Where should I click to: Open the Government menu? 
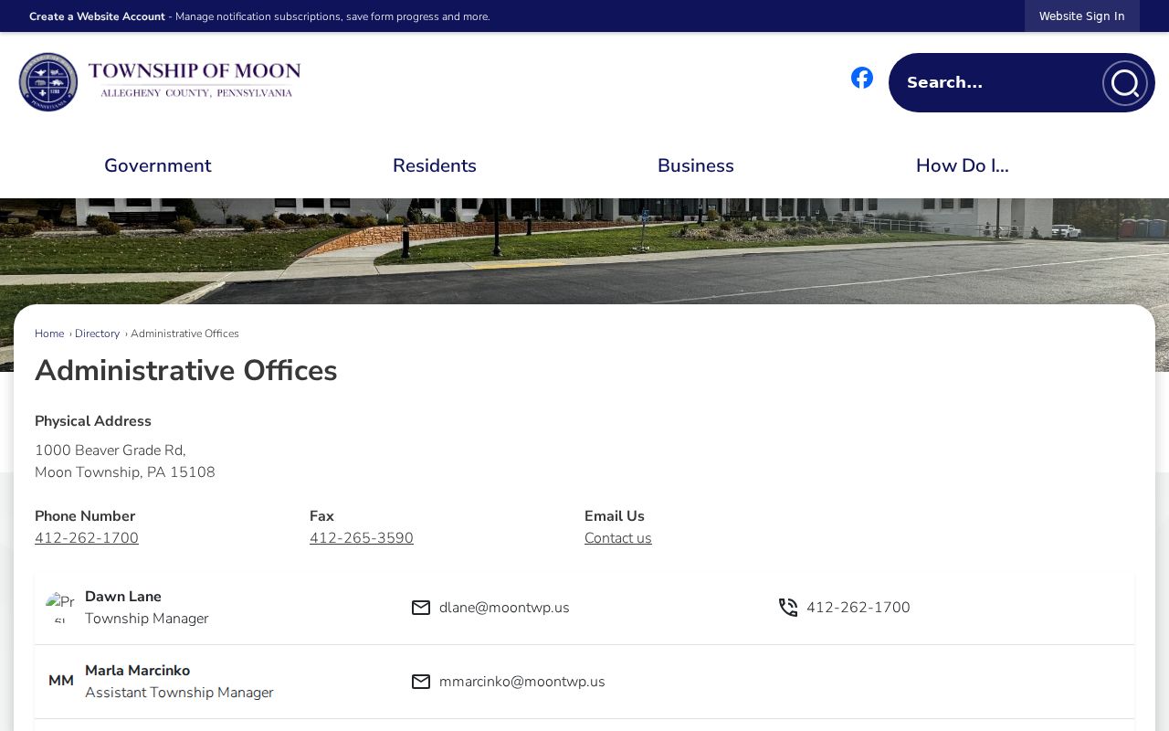pos(158,165)
